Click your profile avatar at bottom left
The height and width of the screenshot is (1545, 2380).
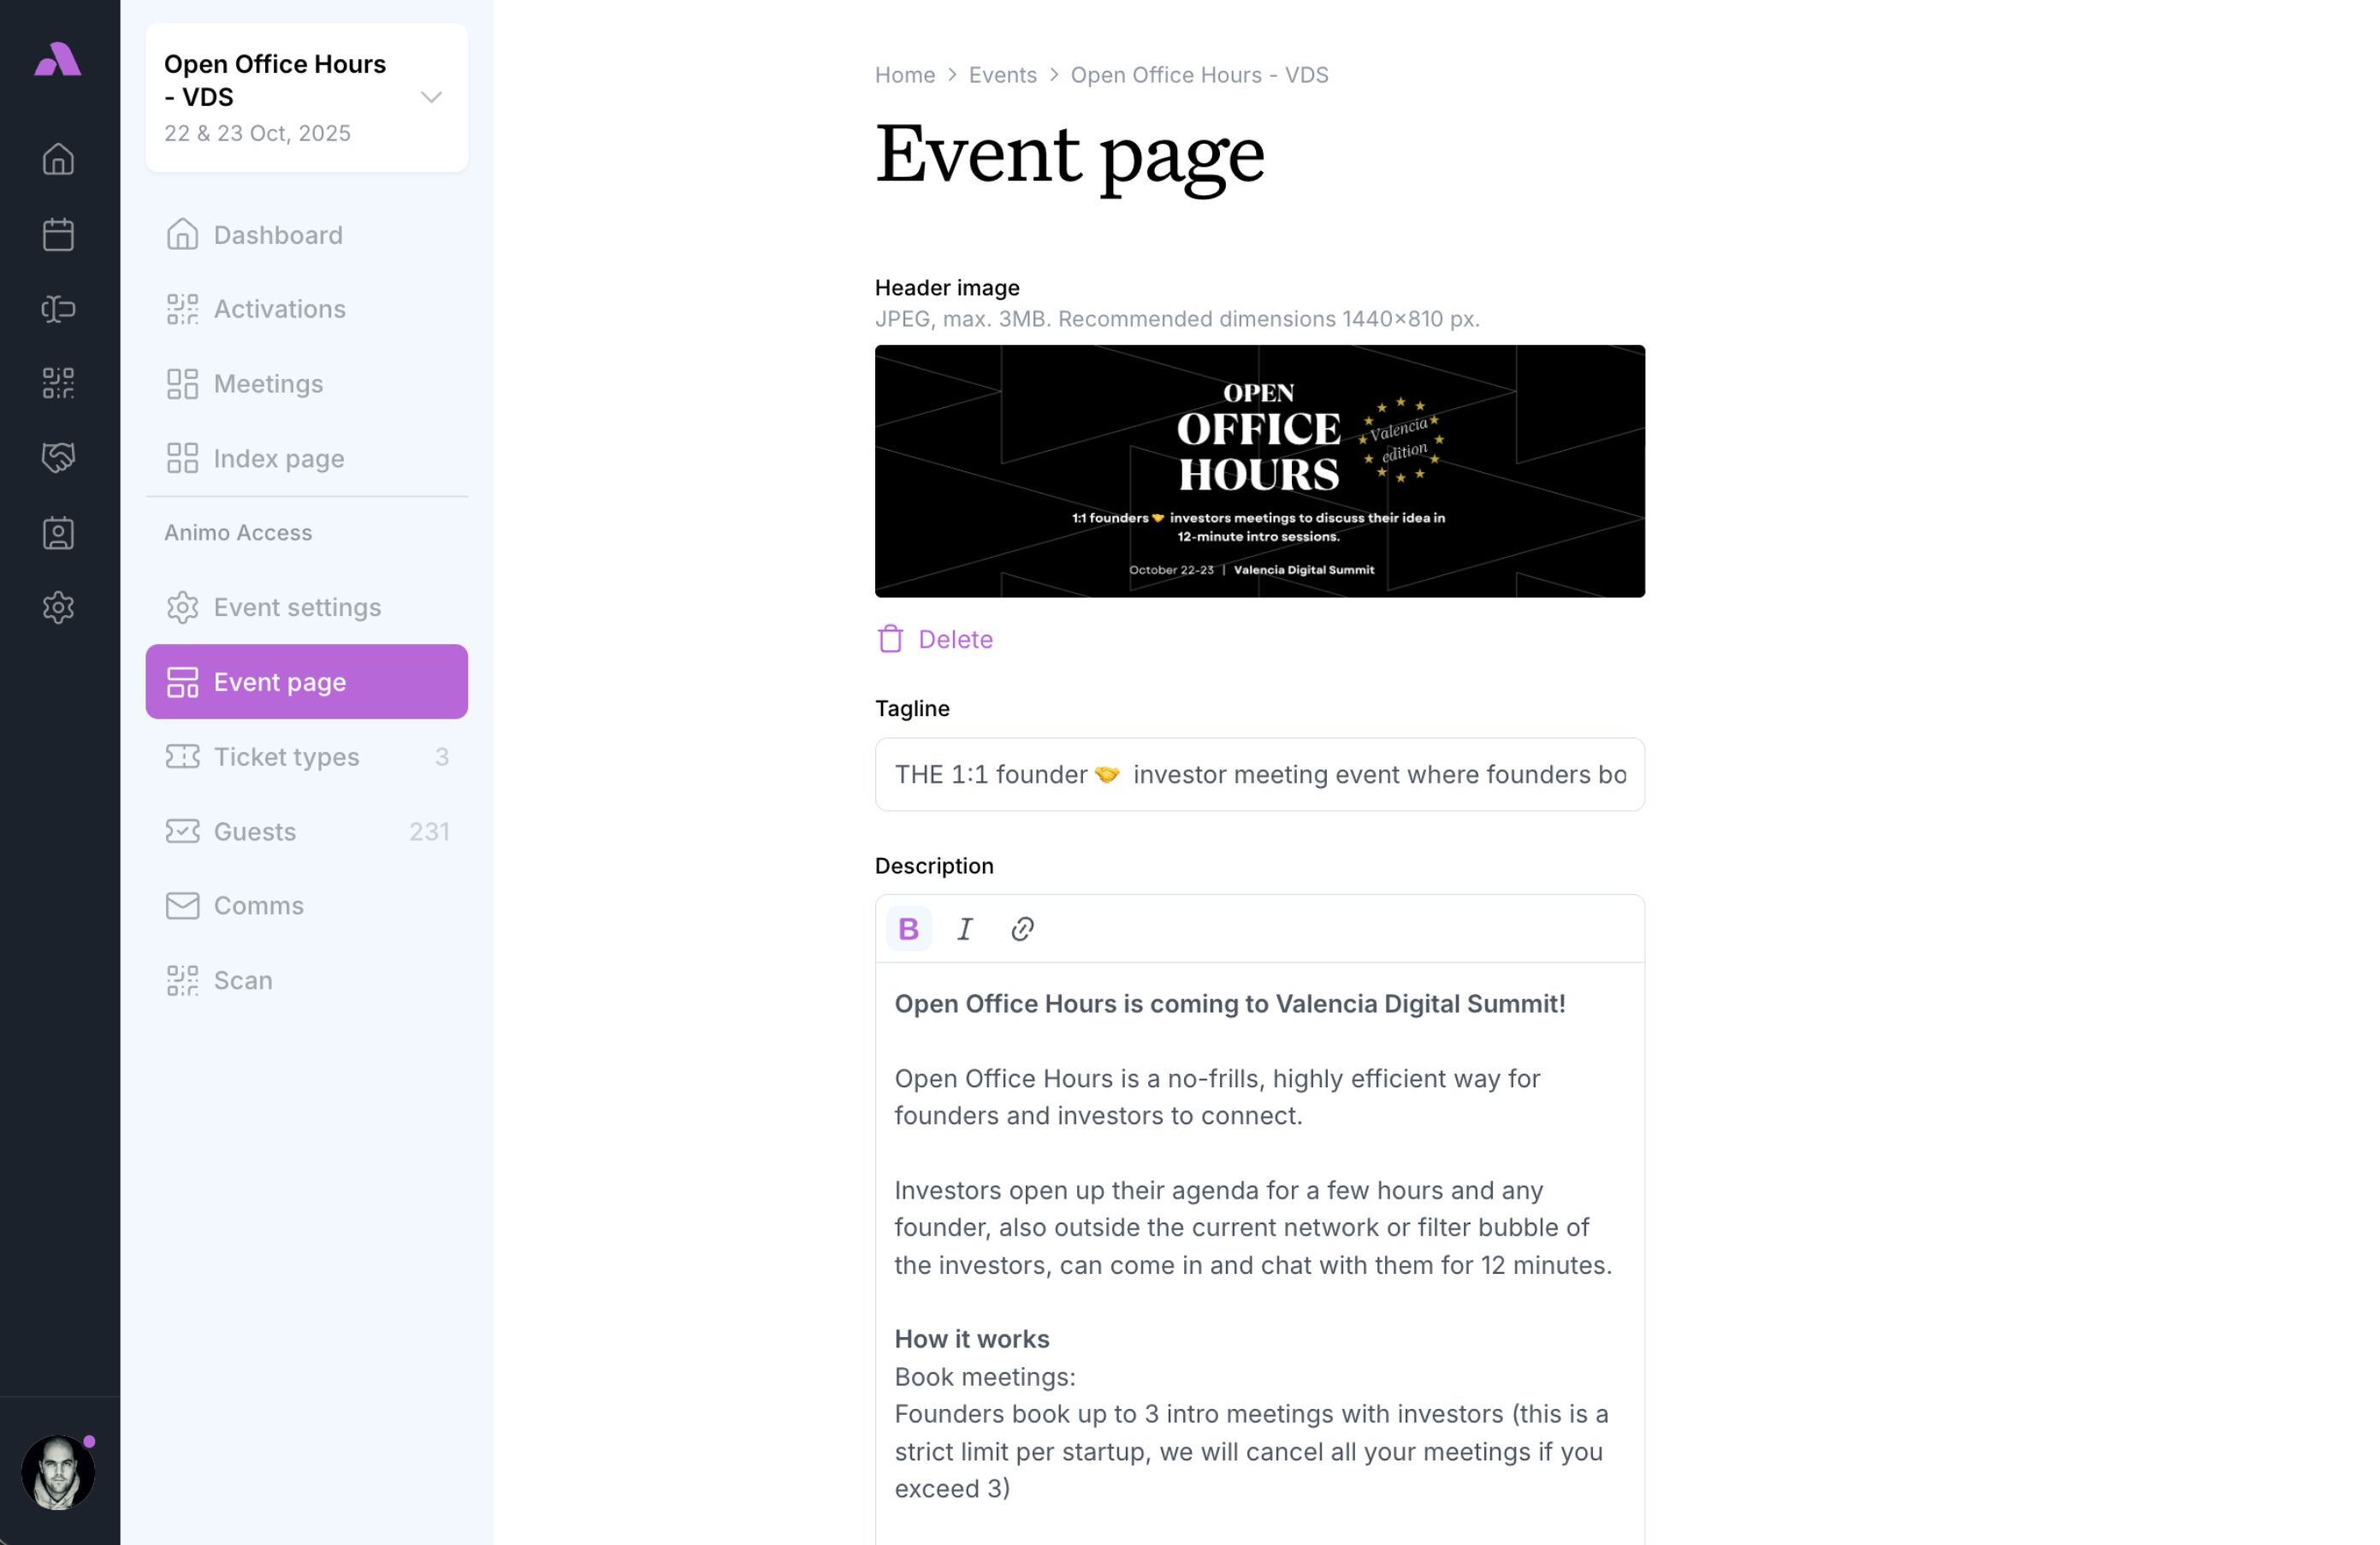pyautogui.click(x=58, y=1472)
